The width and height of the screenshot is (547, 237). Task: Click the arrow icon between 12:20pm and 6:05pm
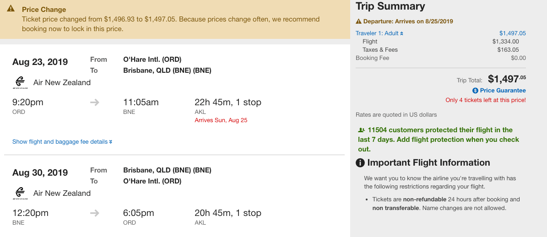(x=95, y=213)
